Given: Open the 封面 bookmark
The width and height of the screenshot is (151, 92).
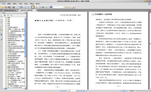Looking at the screenshot, I should (9, 18).
